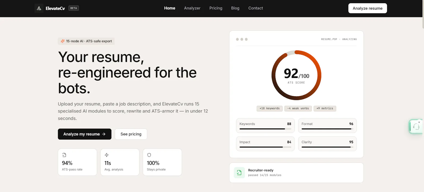Viewport: 424px width, 192px height.
Task: Click the "Clarity" score label
Action: pos(307,142)
